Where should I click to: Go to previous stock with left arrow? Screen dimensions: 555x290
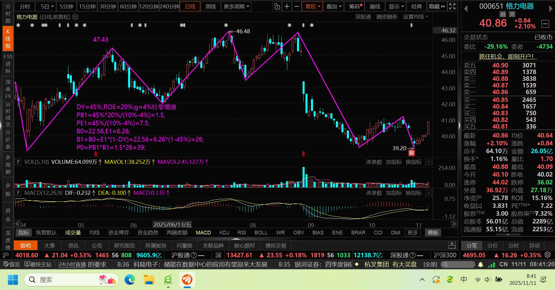point(466,9)
